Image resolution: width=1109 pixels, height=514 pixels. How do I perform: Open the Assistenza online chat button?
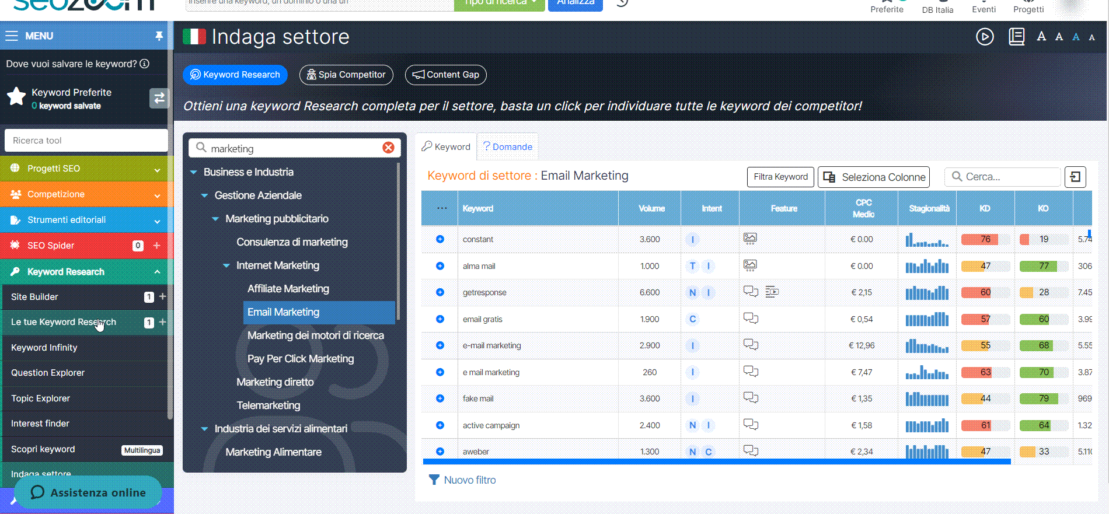pos(88,492)
